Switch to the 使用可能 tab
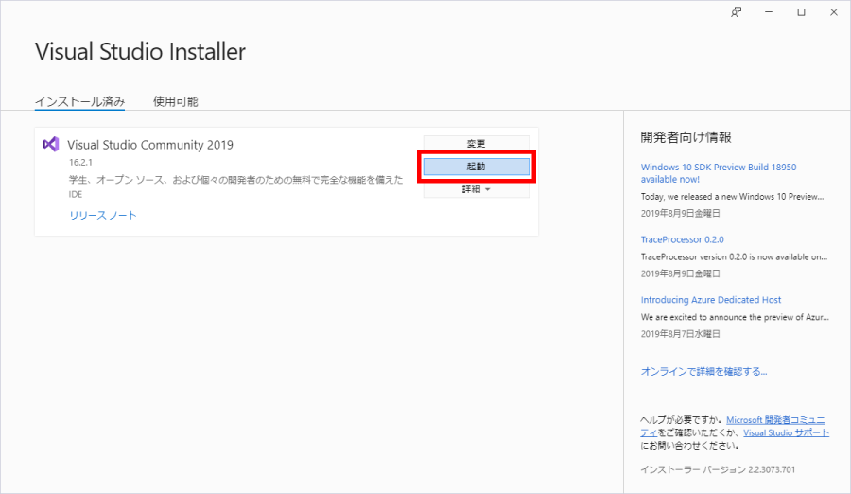Viewport: 851px width, 494px height. pos(175,101)
